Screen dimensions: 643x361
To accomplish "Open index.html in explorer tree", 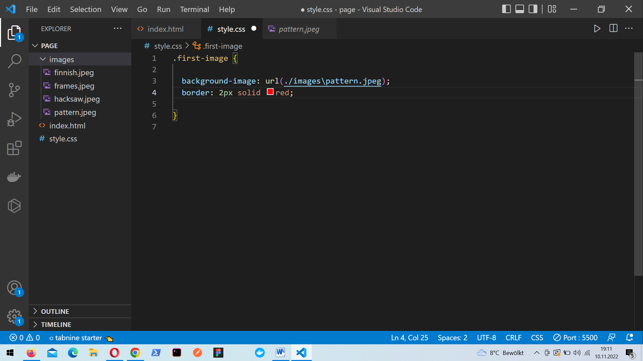I will point(80,126).
